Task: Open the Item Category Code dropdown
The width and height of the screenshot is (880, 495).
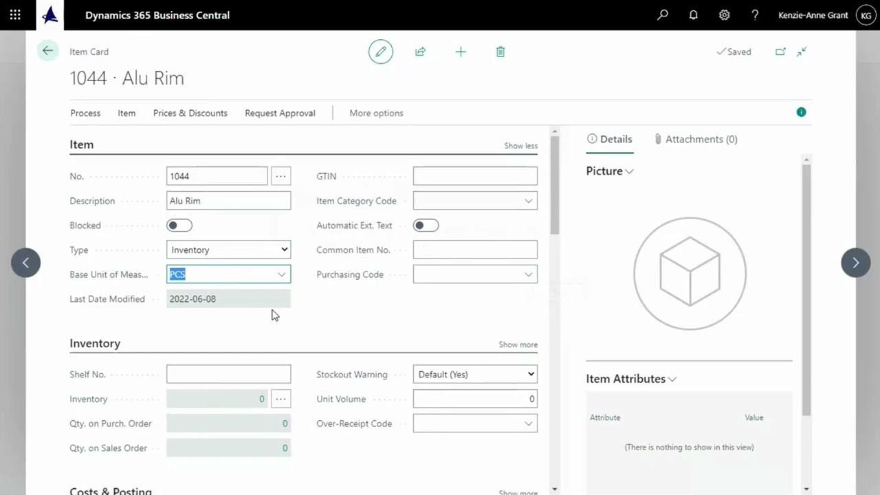Action: [x=528, y=201]
